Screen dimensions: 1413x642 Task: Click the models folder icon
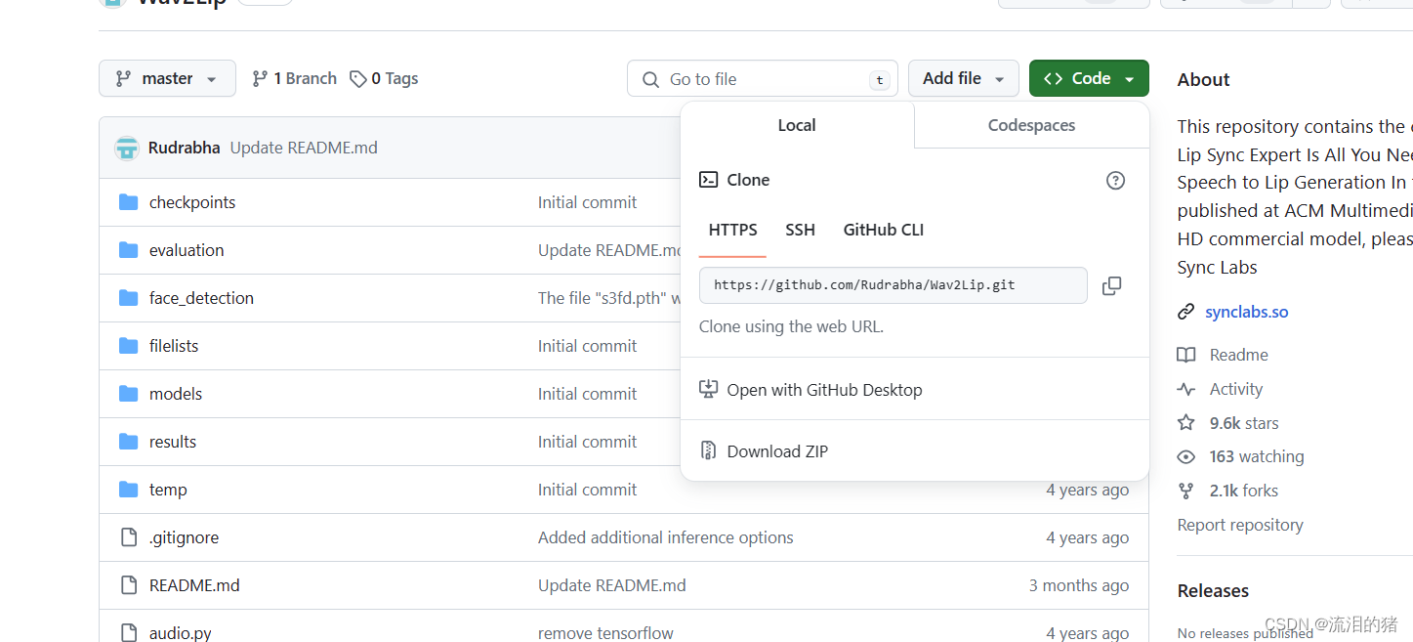128,394
